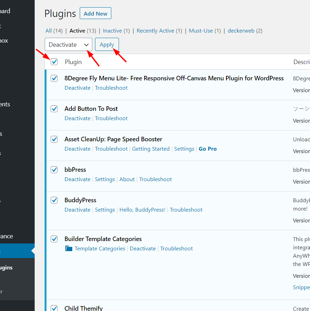Troubleshoot the BuddyPress plugin
This screenshot has height=311, width=310.
tap(186, 210)
